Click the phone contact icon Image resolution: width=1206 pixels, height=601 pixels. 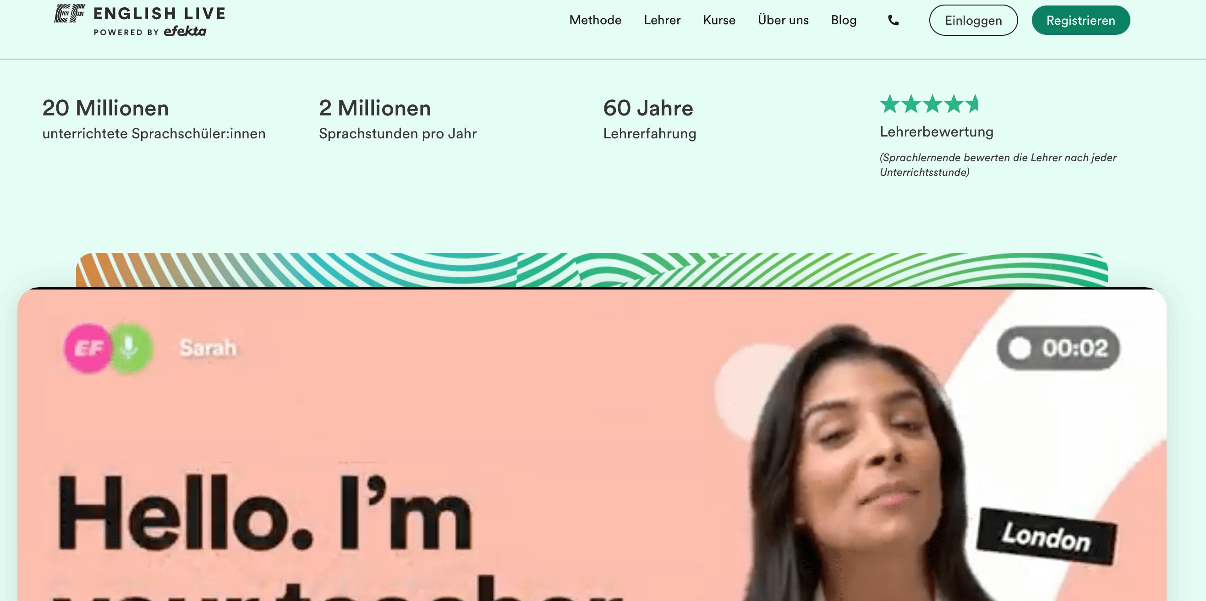[893, 21]
